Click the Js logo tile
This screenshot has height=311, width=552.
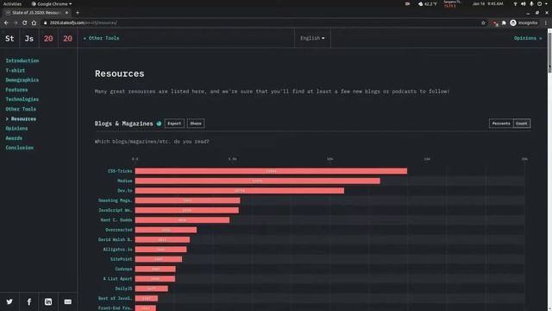[28, 38]
